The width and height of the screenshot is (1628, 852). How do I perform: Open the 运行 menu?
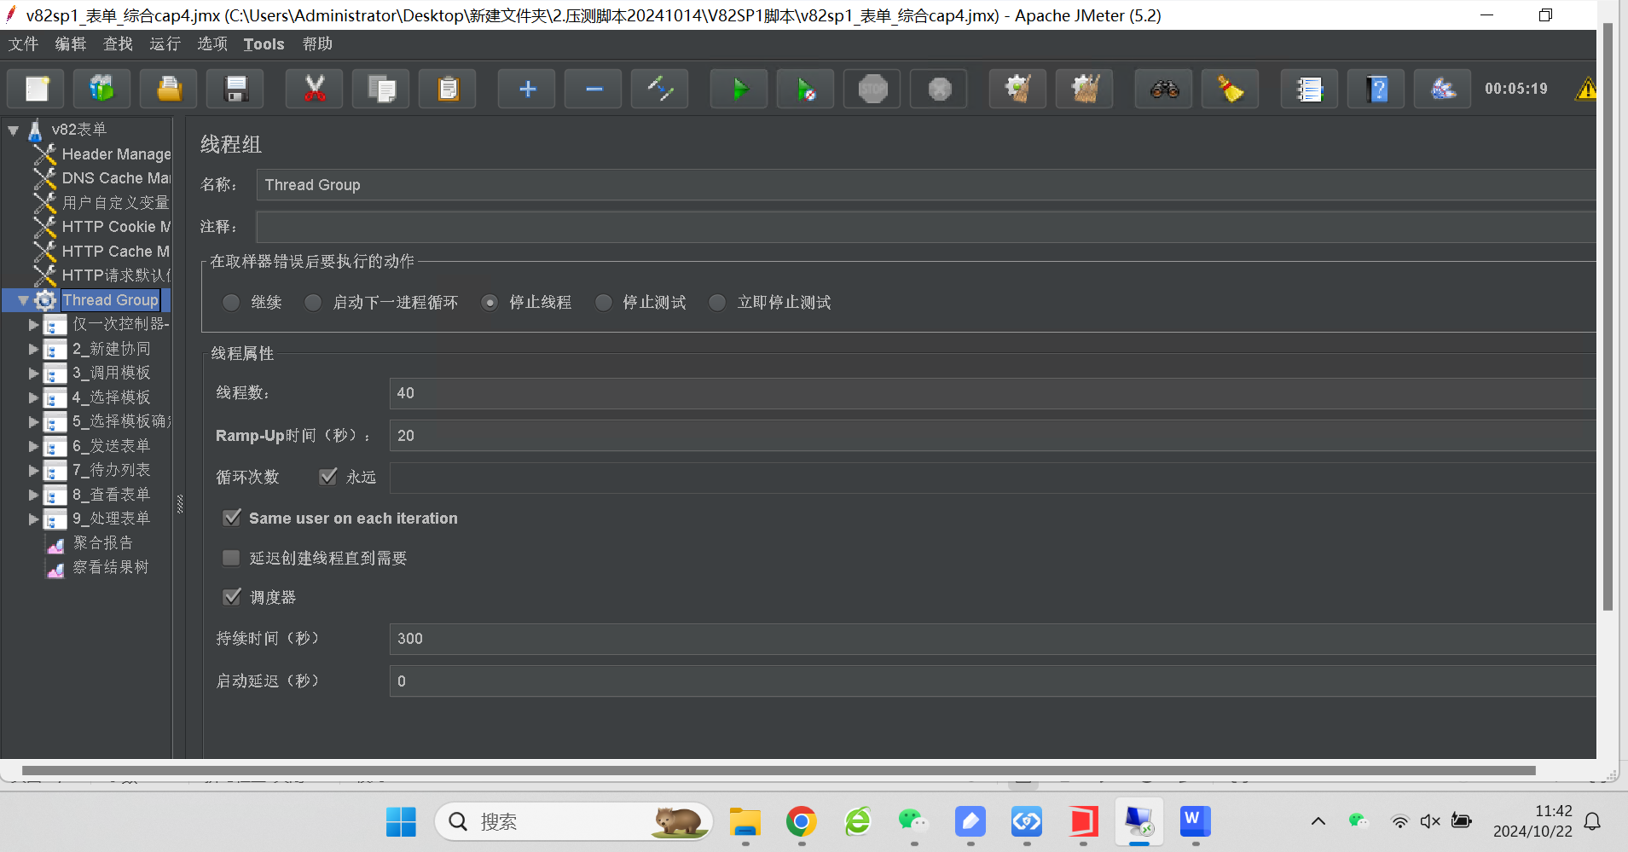[165, 44]
